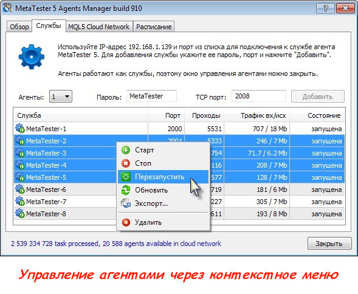The height and width of the screenshot is (294, 358).
Task: Click the MetaTester-3 service icon
Action: coord(20,152)
